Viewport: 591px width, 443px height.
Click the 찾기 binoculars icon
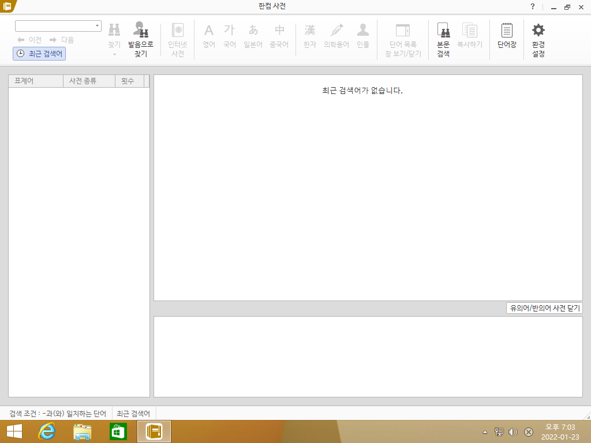(x=114, y=30)
